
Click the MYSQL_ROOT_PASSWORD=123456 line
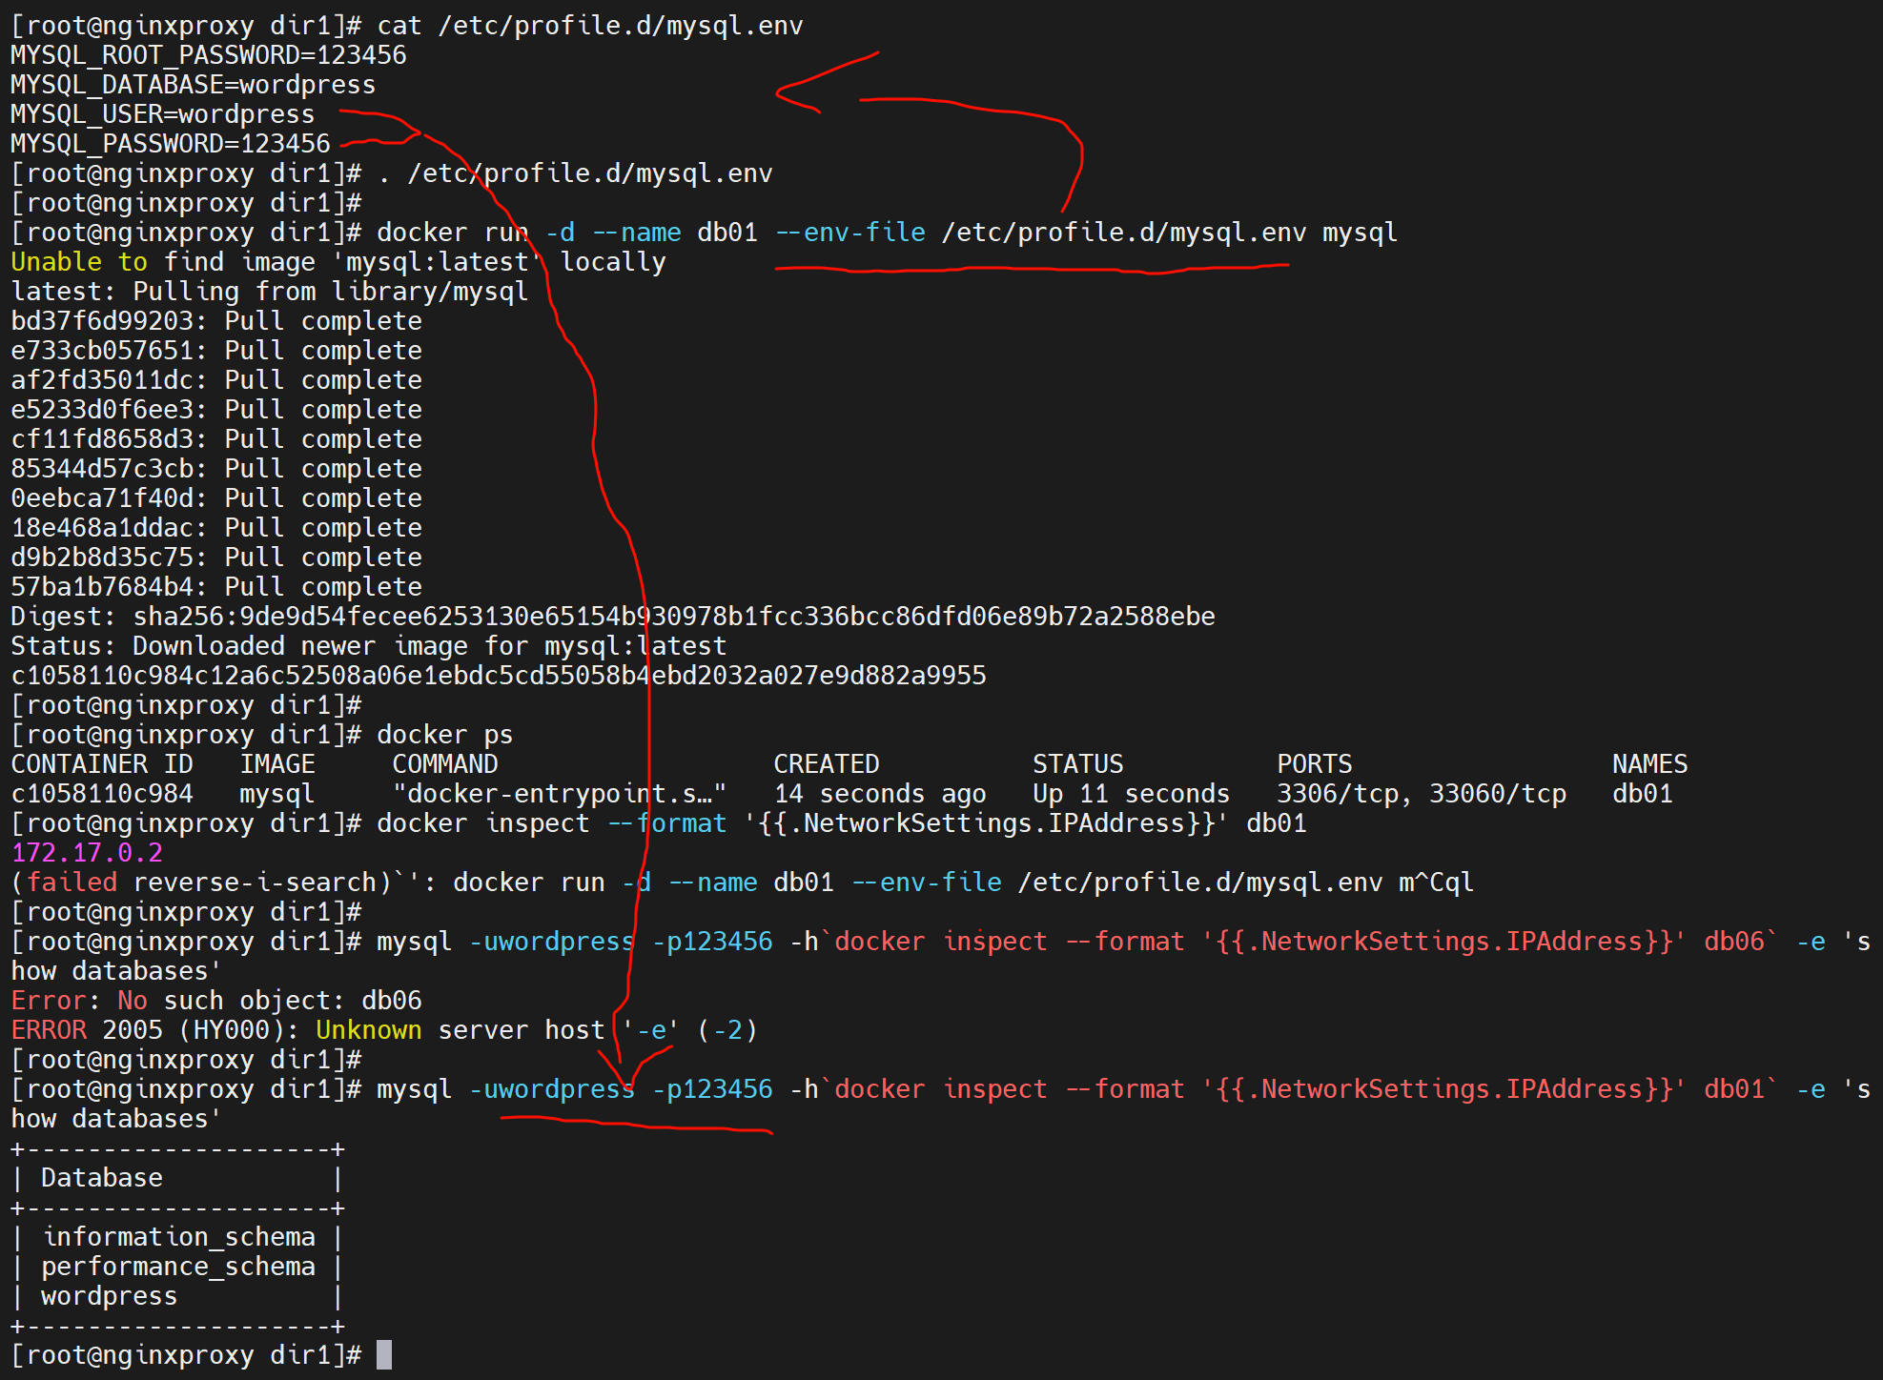(x=208, y=55)
